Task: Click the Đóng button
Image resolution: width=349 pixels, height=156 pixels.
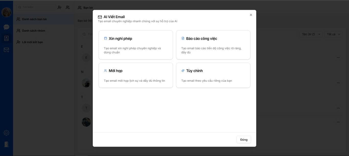Action: tap(244, 140)
